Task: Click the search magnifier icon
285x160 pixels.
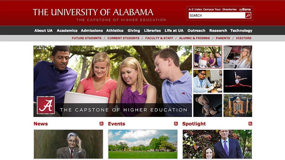Action: 248,15
